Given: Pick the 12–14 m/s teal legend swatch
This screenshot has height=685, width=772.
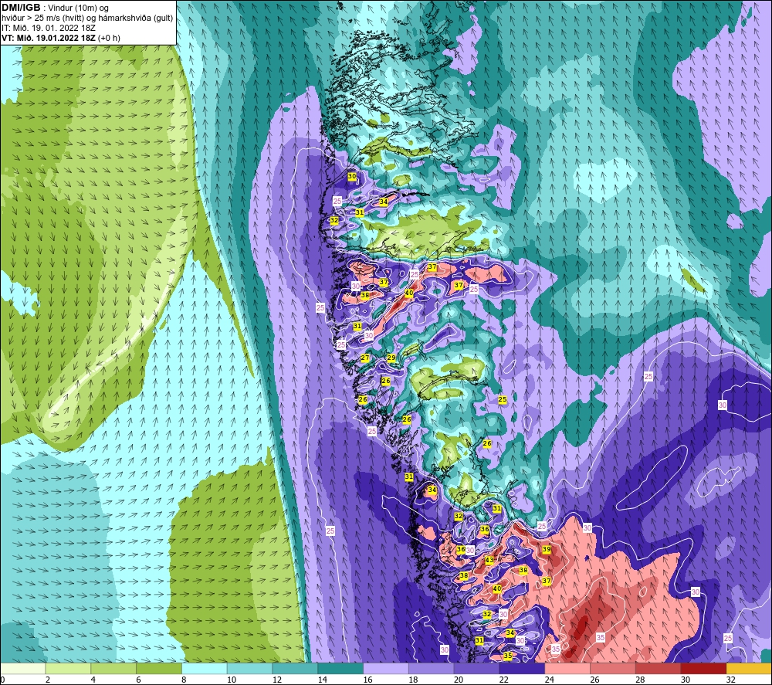Looking at the screenshot, I should [x=296, y=668].
